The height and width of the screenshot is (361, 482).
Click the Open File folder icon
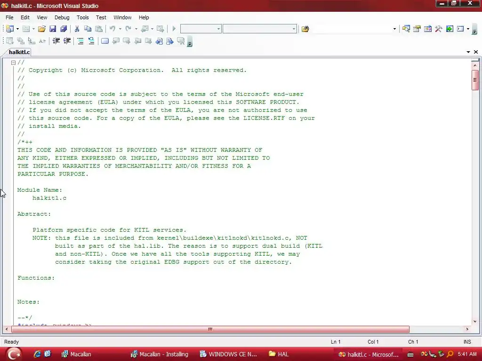pos(42,29)
